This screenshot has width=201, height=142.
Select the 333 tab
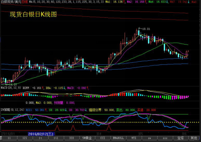click(72, 138)
